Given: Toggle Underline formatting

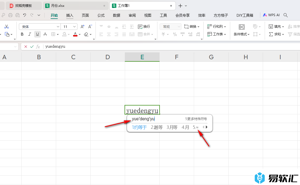Looking at the screenshot, I should [37, 34].
